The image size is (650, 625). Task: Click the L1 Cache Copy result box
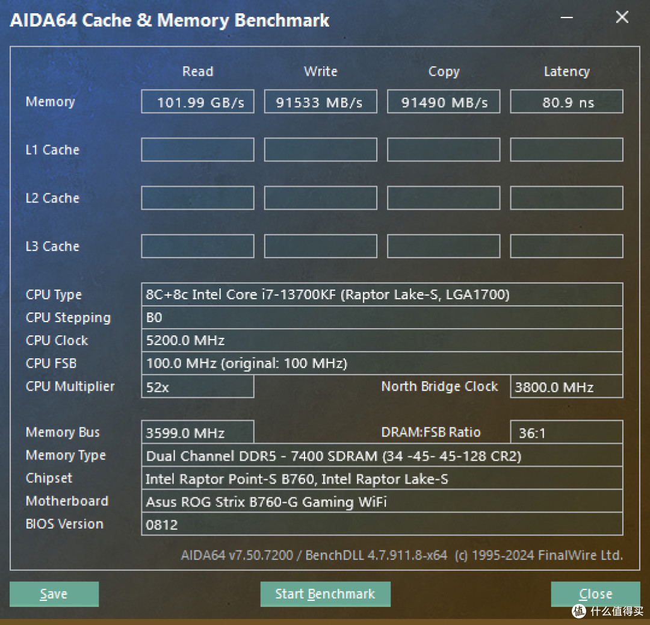[444, 150]
